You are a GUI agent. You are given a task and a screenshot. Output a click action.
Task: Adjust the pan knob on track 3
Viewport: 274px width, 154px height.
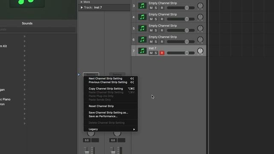(x=200, y=6)
